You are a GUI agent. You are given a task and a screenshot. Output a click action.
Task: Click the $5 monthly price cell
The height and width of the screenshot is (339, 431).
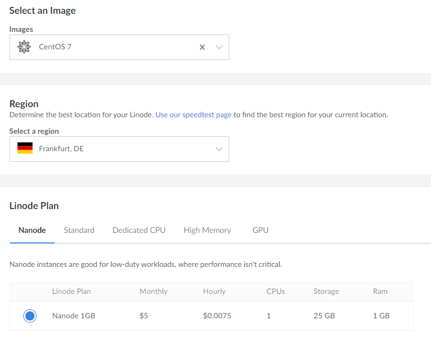pyautogui.click(x=144, y=316)
